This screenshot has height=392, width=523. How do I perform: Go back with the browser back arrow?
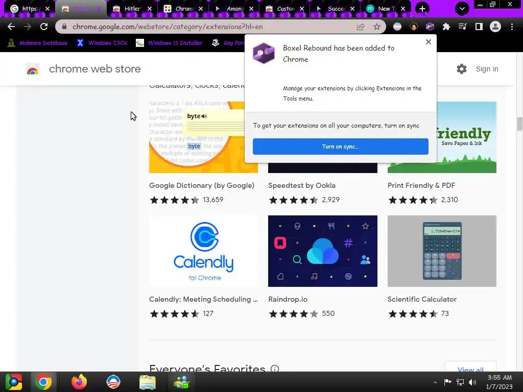(x=11, y=27)
